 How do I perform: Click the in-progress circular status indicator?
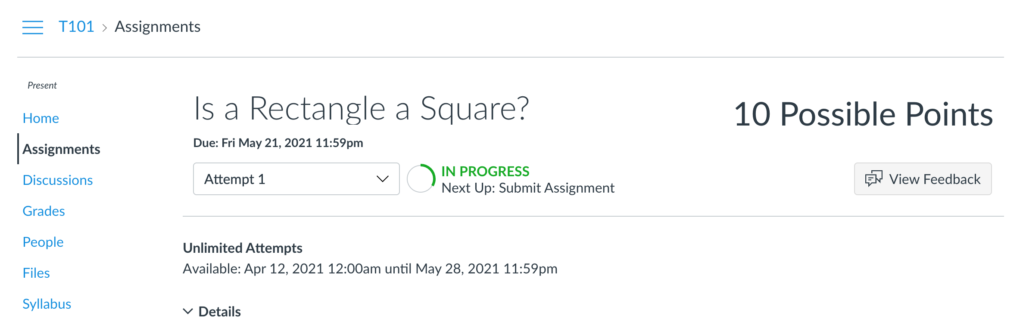tap(421, 179)
